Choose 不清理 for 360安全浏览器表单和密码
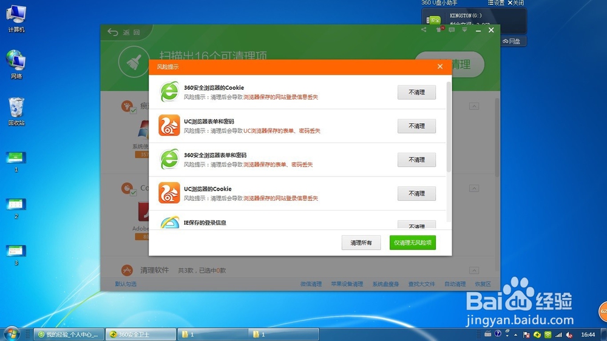Image resolution: width=607 pixels, height=341 pixels. click(x=416, y=160)
